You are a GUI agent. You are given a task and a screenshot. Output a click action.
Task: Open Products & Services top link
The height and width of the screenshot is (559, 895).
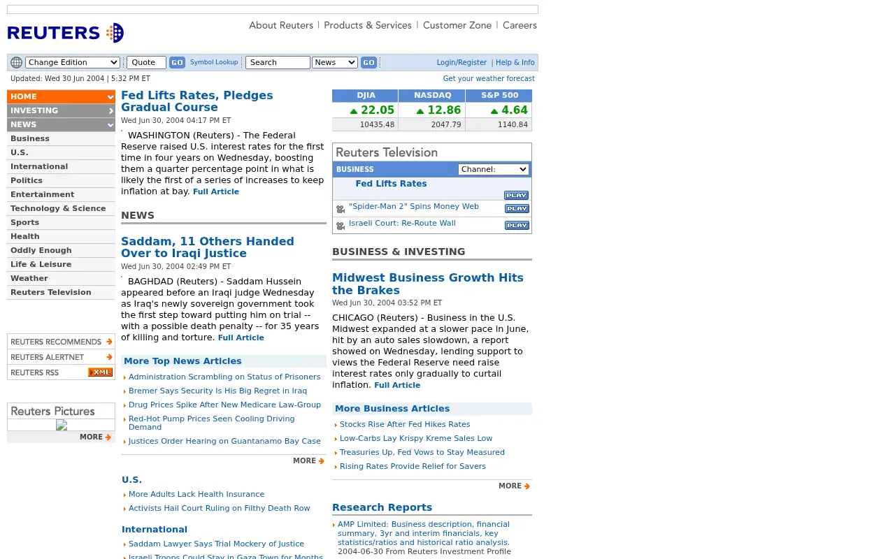pyautogui.click(x=368, y=25)
